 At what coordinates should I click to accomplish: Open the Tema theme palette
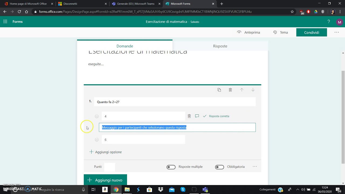click(280, 32)
